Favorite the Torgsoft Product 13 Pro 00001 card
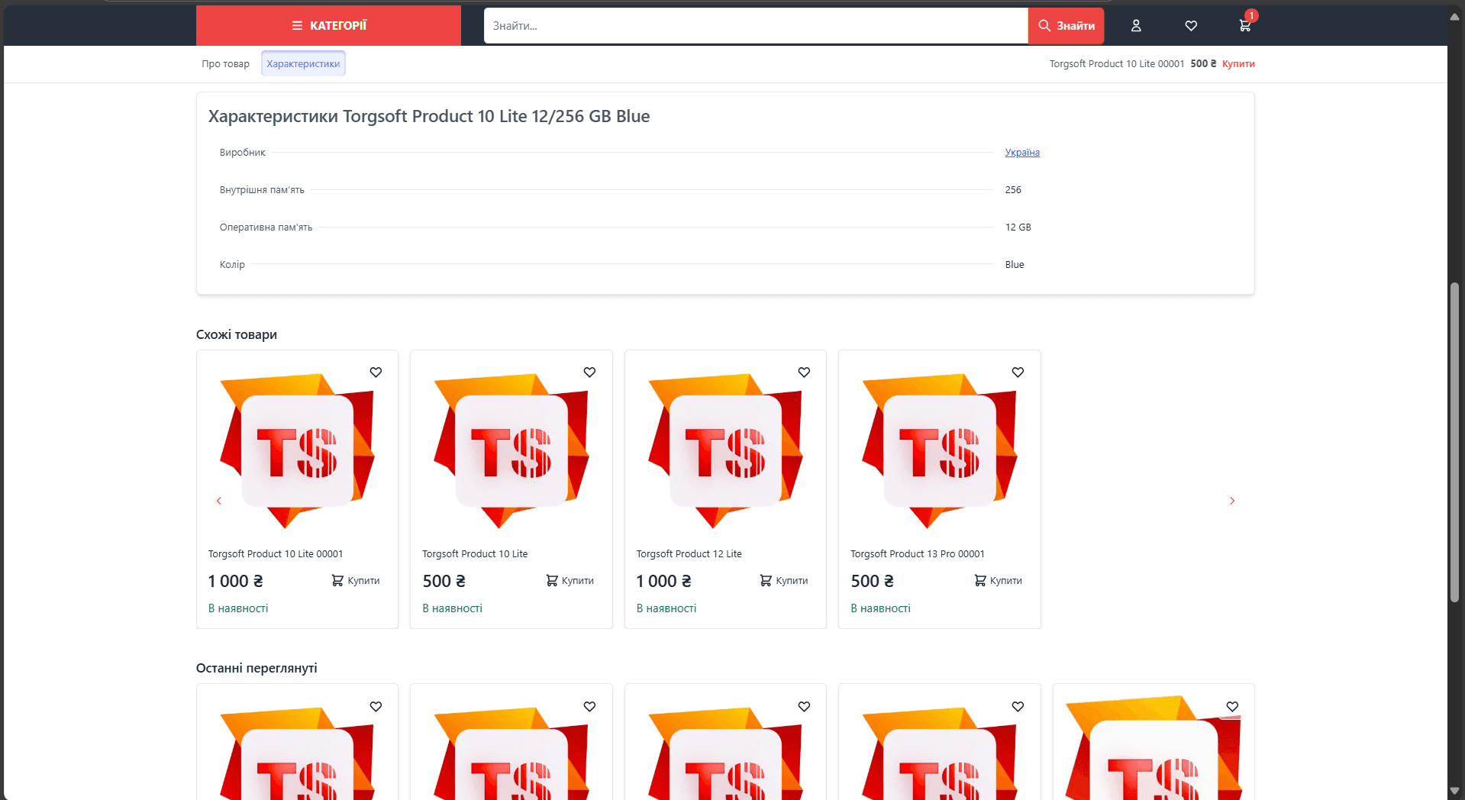The height and width of the screenshot is (800, 1465). coord(1018,373)
